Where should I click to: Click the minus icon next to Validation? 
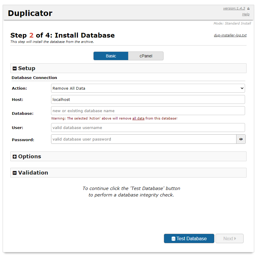[15, 173]
